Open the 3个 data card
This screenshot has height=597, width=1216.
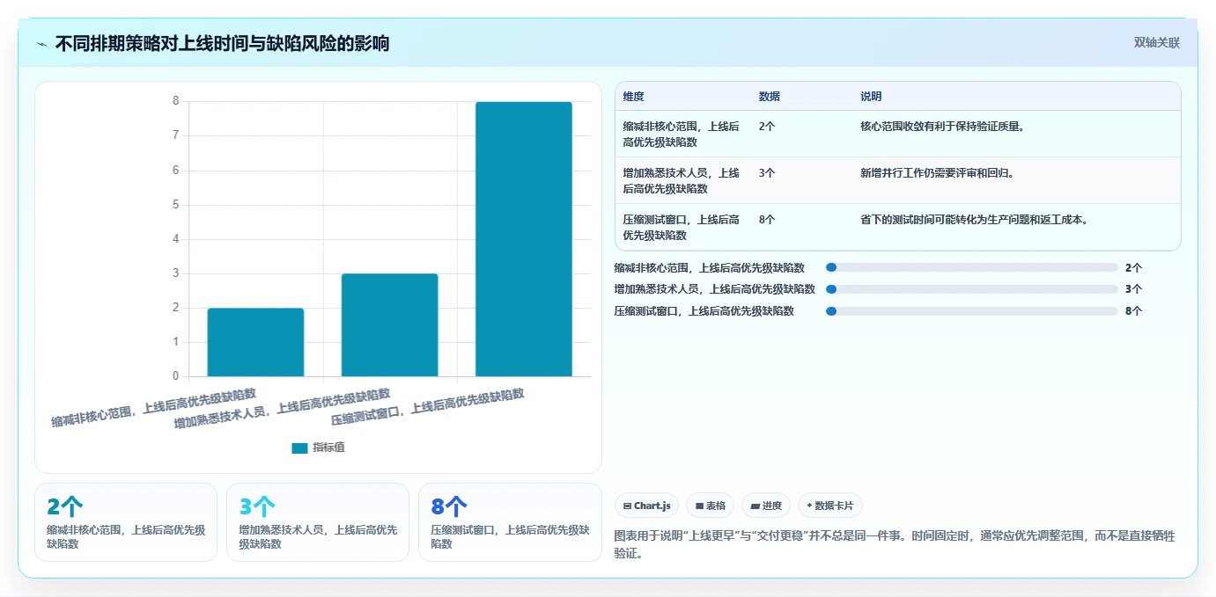[318, 522]
